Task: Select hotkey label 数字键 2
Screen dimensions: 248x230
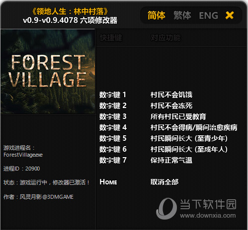Action: click(113, 106)
